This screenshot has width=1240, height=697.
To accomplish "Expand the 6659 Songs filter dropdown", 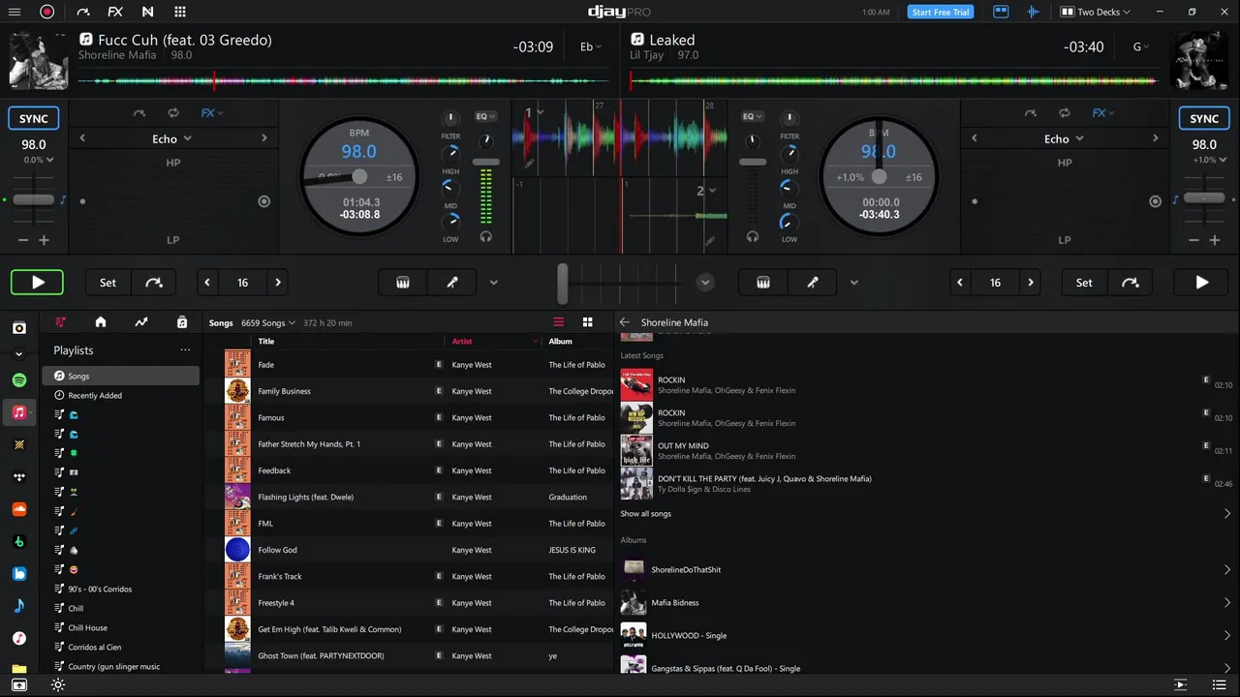I will pos(268,322).
